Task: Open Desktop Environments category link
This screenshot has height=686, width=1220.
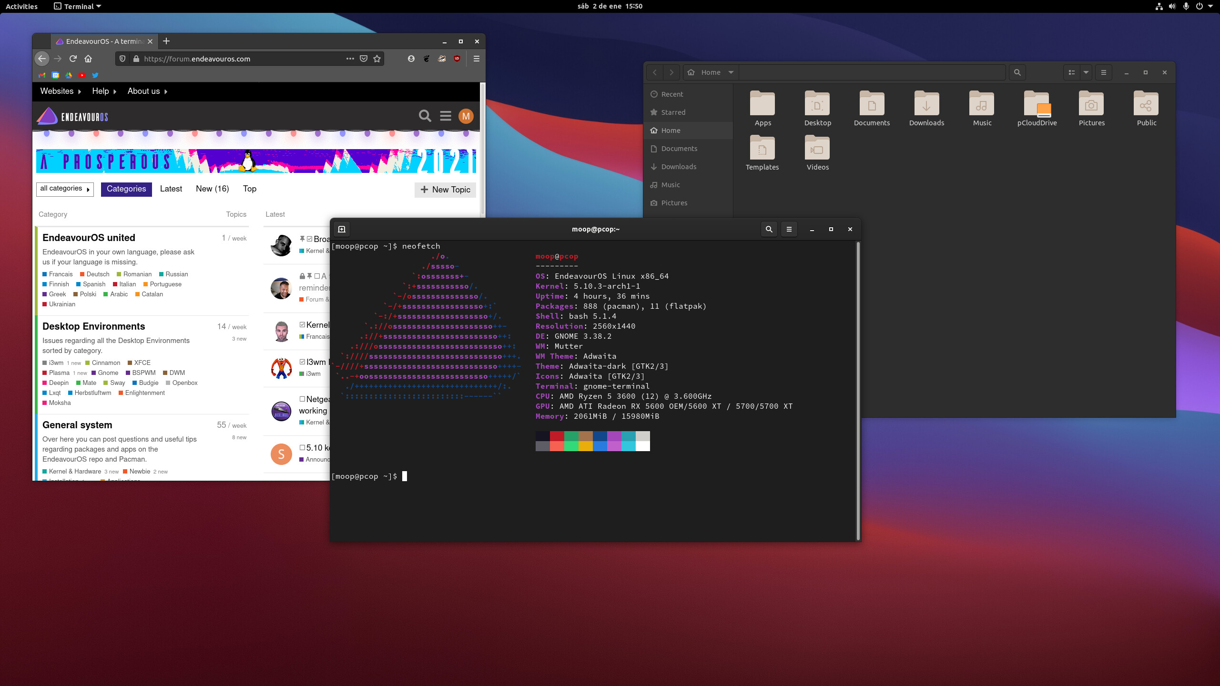Action: click(x=93, y=326)
